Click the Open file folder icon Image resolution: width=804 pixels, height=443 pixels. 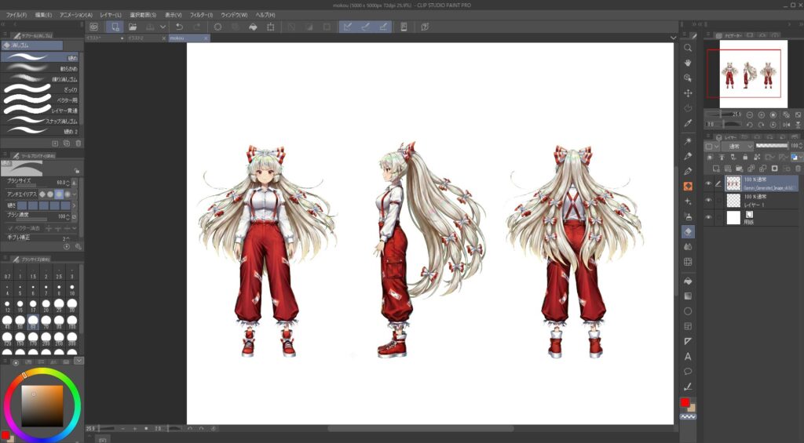click(133, 27)
